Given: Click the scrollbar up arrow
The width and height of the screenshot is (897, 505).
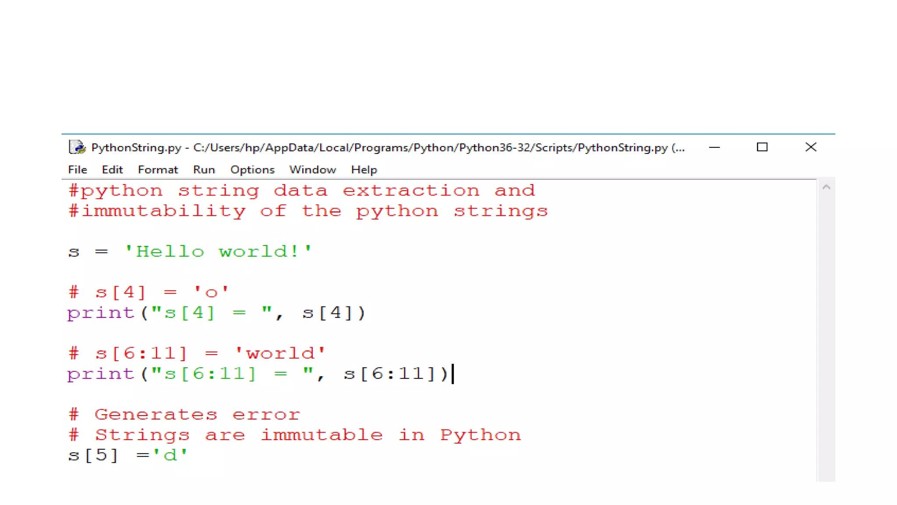Looking at the screenshot, I should 826,188.
